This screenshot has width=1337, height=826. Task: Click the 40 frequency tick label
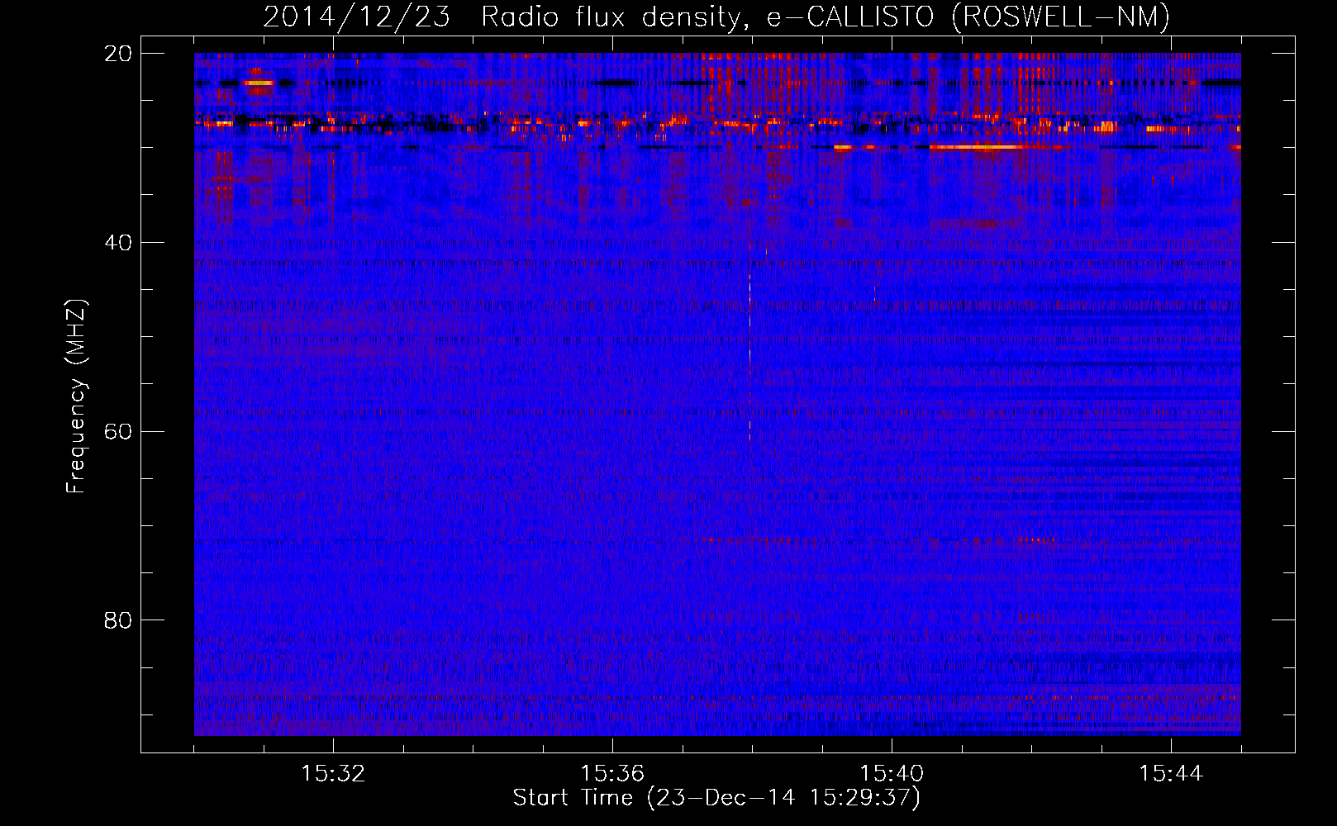[118, 243]
